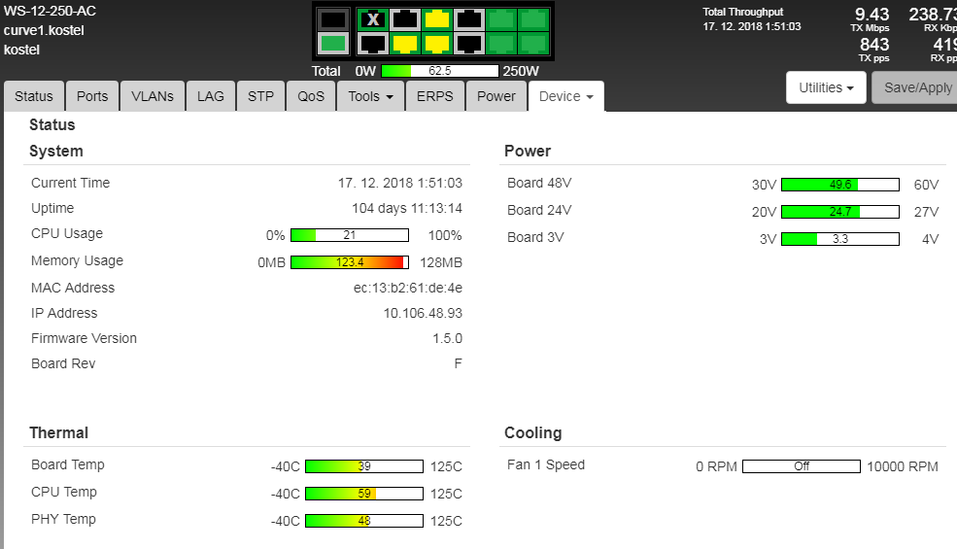Select the bottom-right corner green port
957x549 pixels.
tap(533, 44)
